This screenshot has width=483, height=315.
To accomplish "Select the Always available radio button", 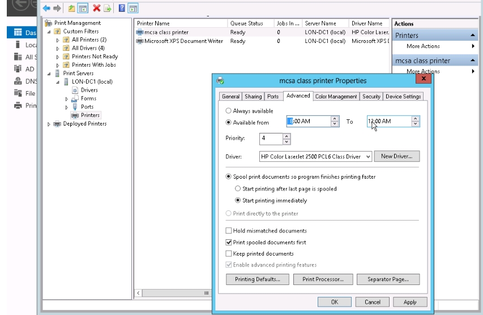I will [229, 111].
